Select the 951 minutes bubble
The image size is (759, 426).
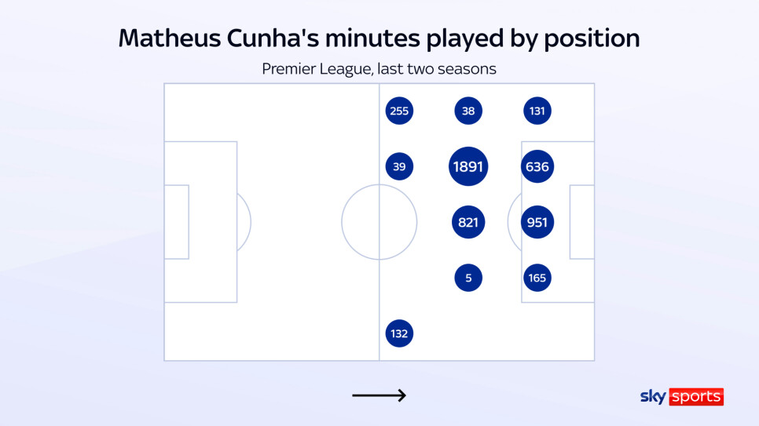537,222
